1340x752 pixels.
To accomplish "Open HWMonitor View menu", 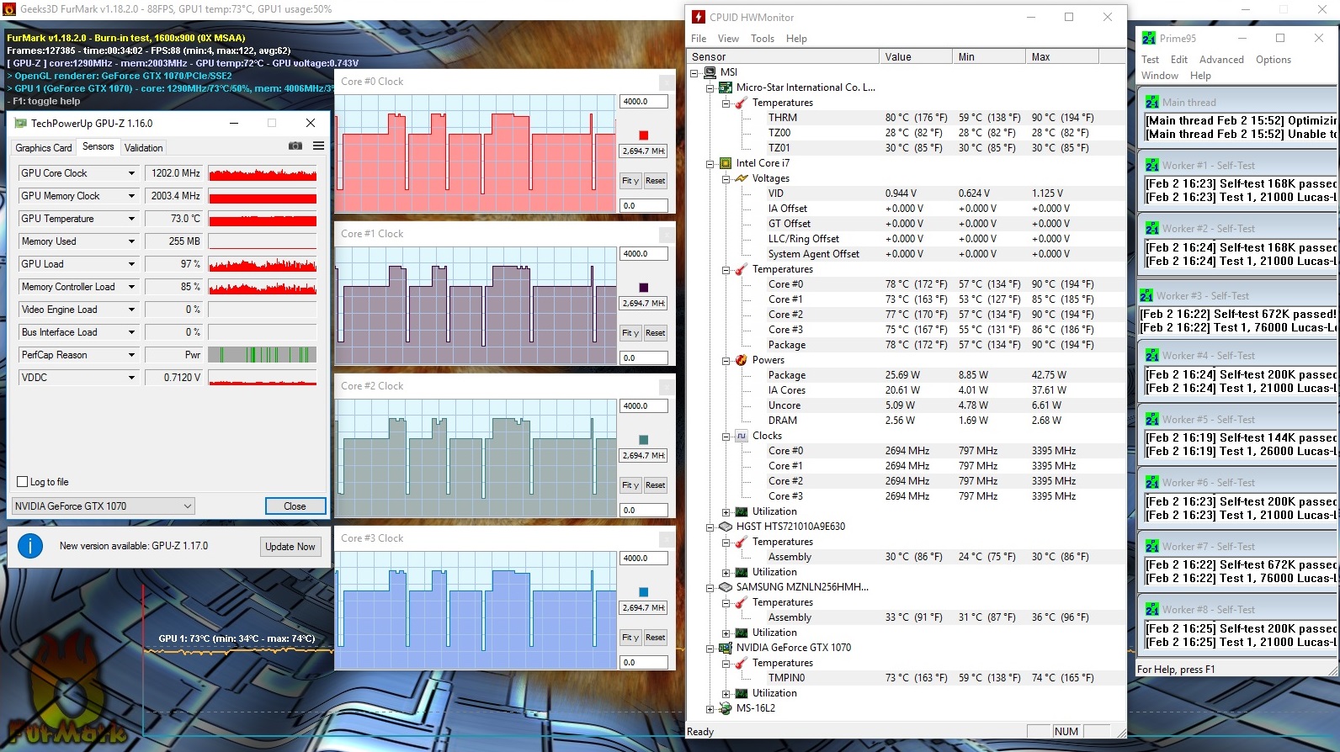I will [x=728, y=39].
